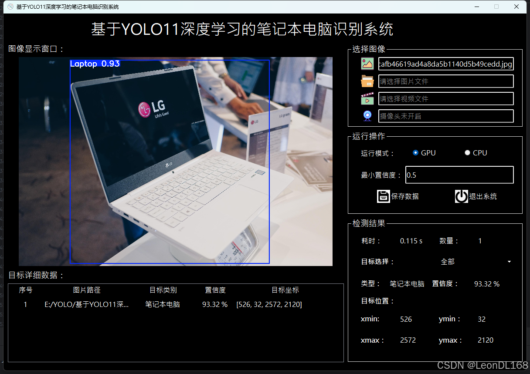Click the 退出系统 button label
Image resolution: width=530 pixels, height=374 pixels.
(483, 196)
